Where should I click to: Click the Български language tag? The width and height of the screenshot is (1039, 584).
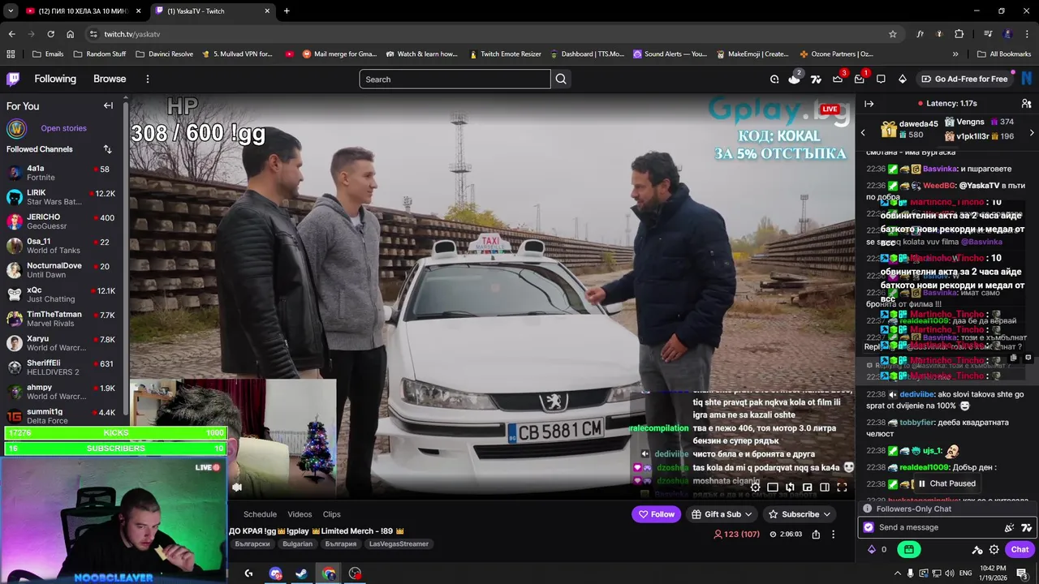(252, 544)
